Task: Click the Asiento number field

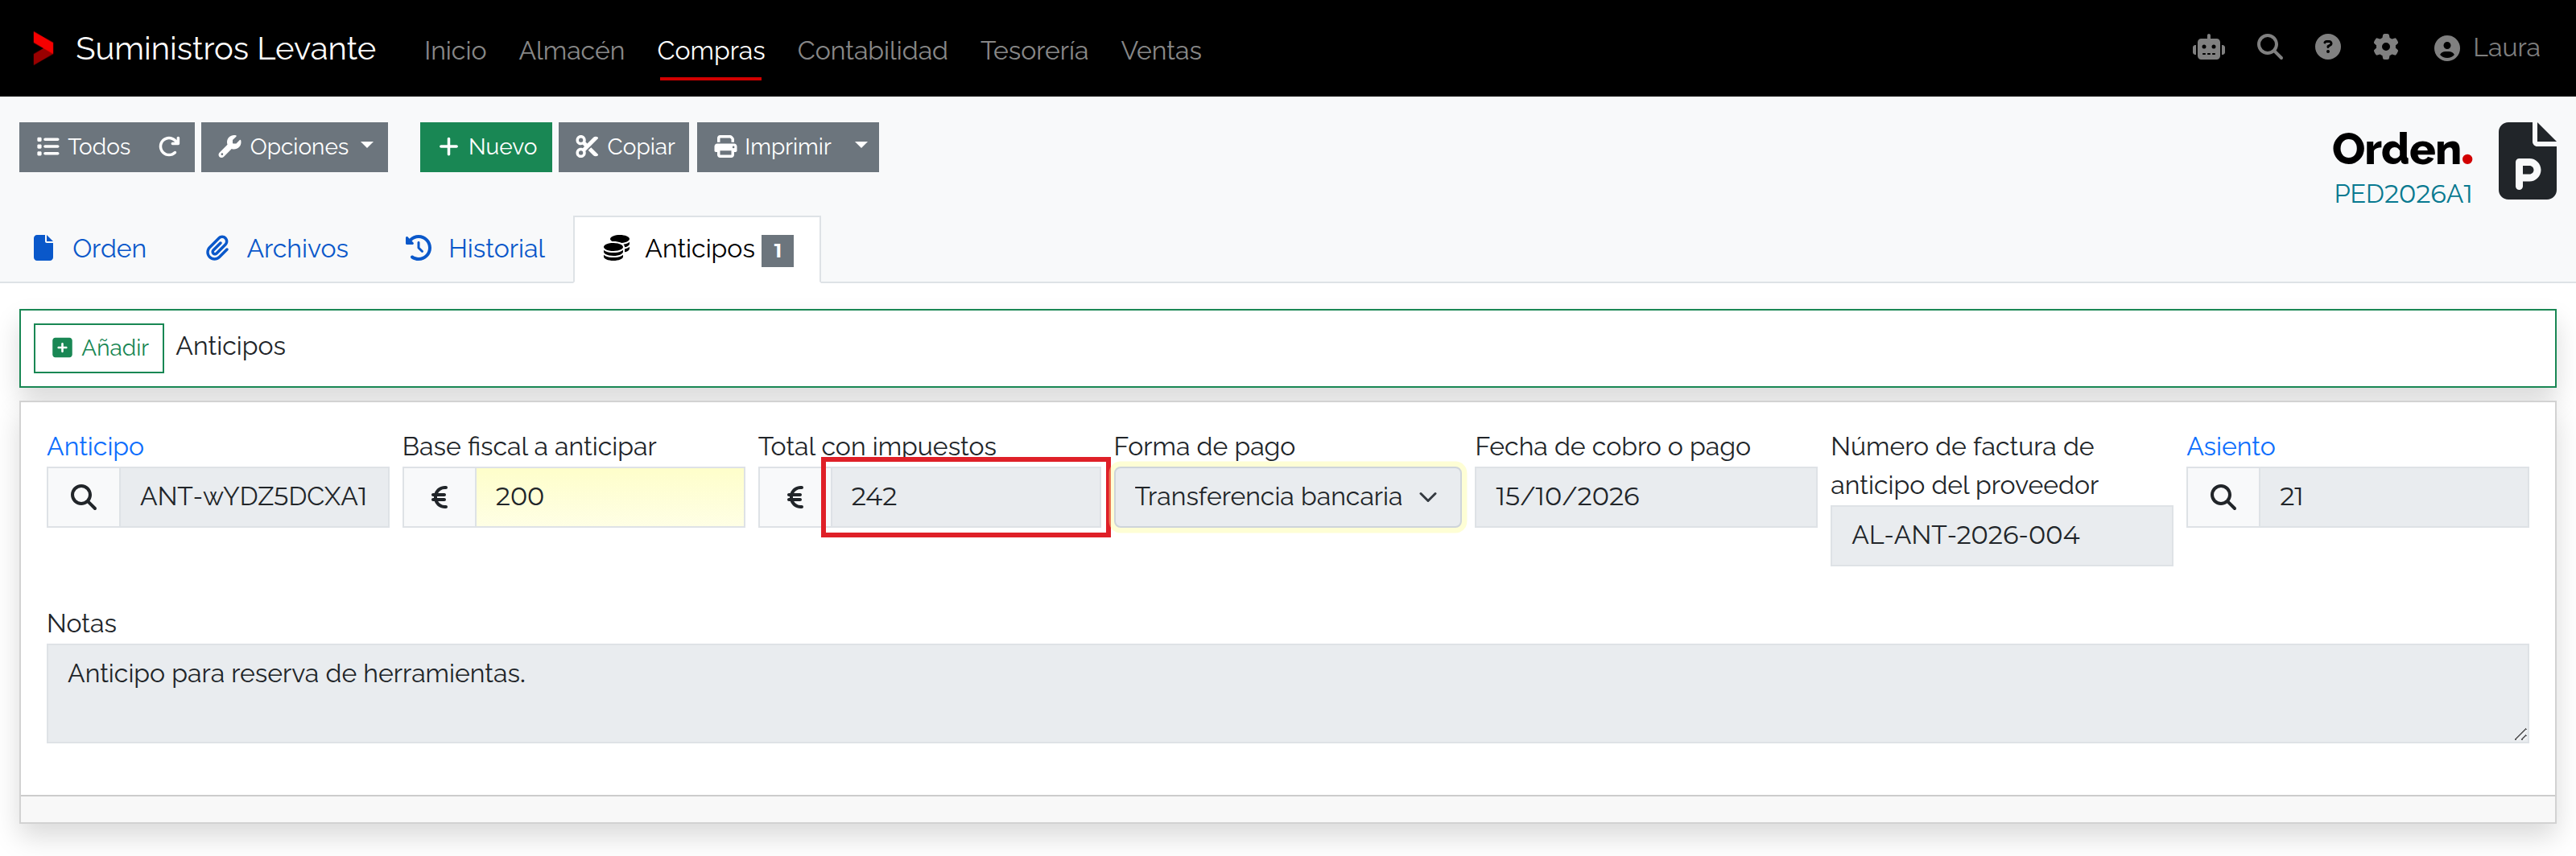Action: (x=2393, y=496)
